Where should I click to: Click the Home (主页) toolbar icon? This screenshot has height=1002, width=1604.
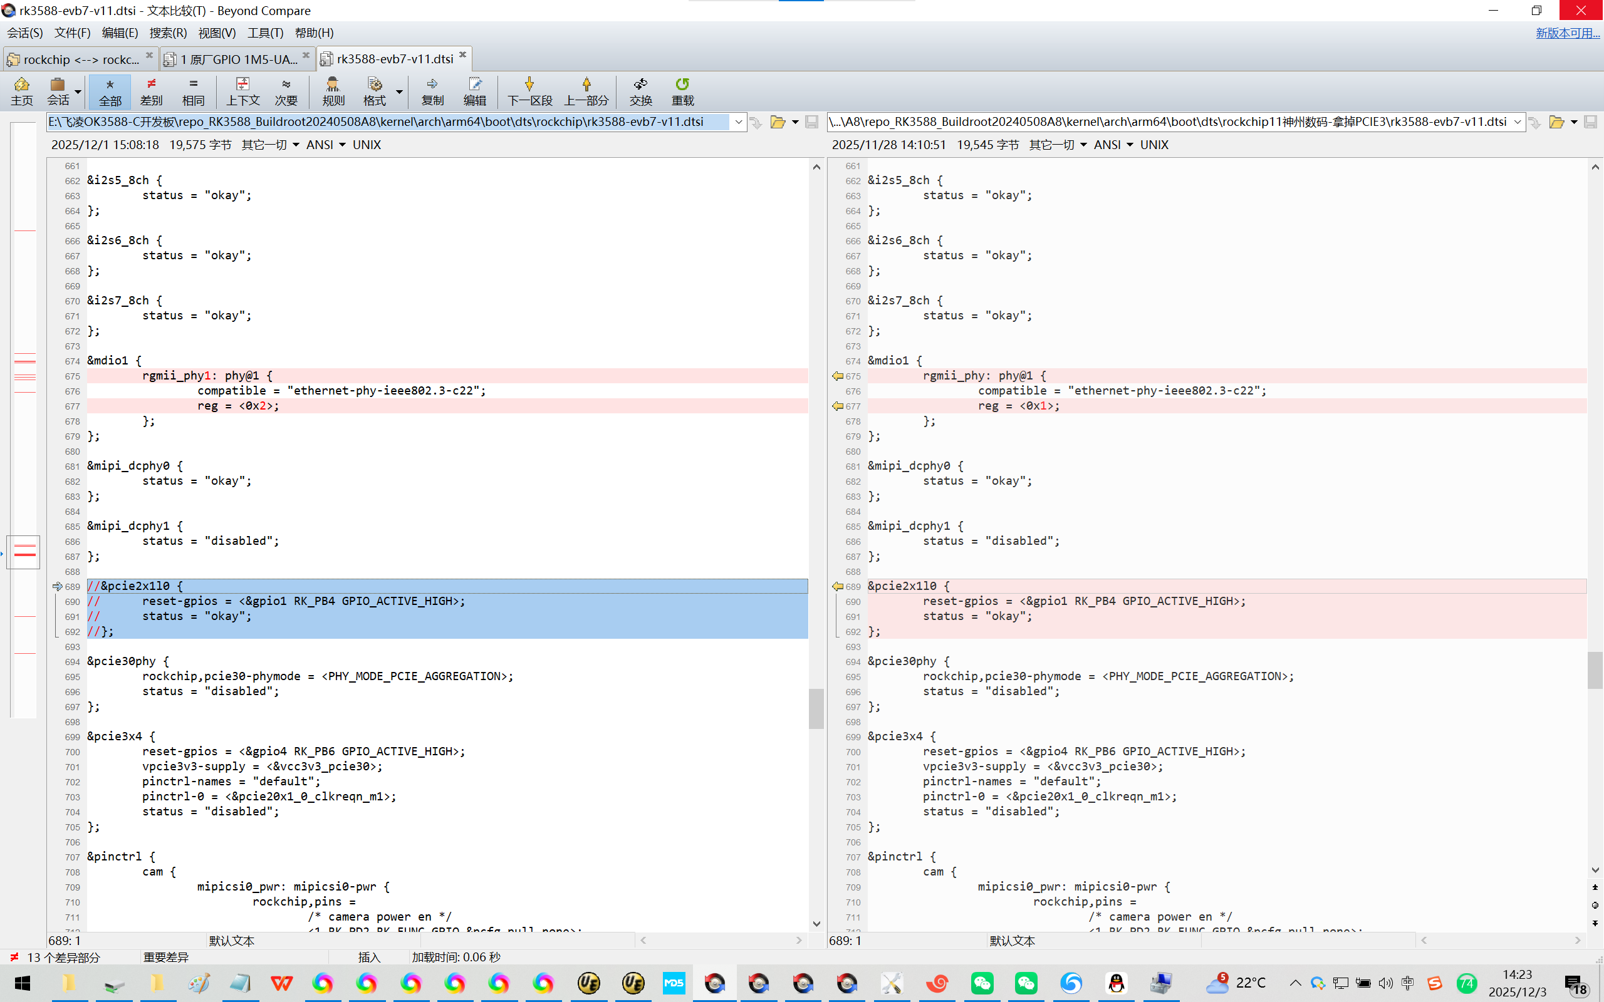[21, 91]
